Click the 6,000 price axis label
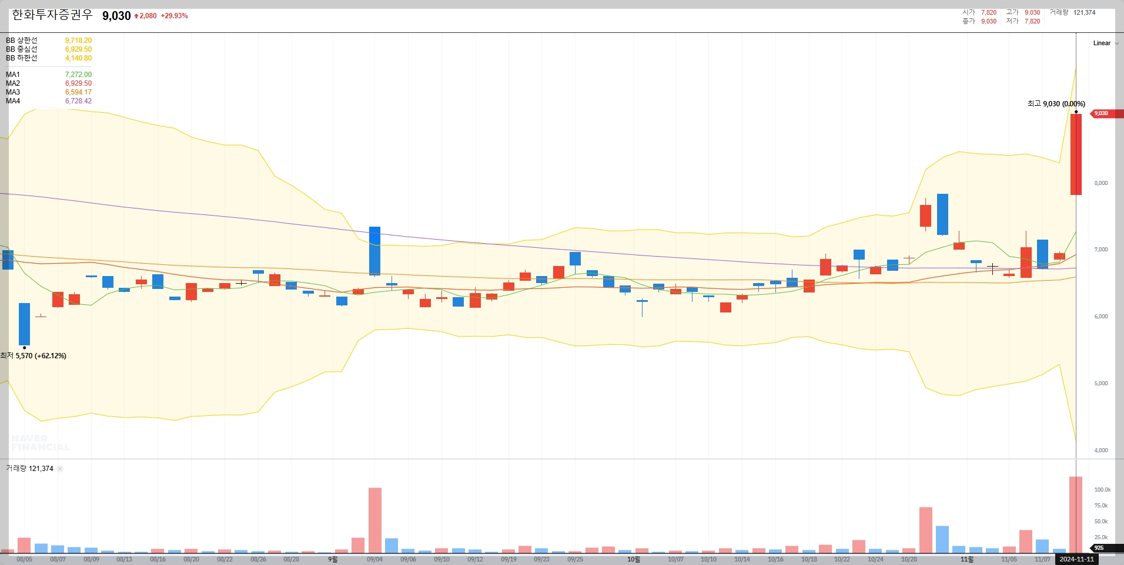The image size is (1124, 565). [x=1101, y=317]
